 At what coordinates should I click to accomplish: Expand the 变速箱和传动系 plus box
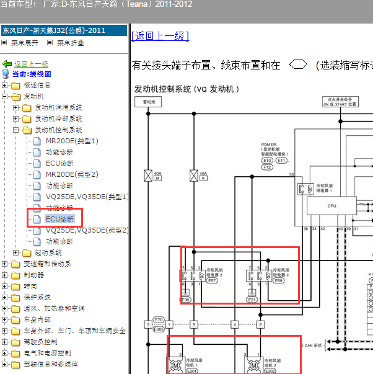(x=5, y=264)
